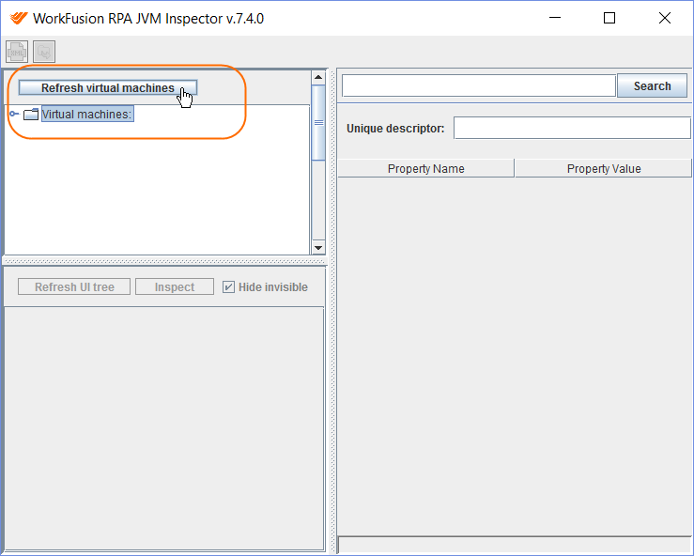Click the WorkFusion logo in title bar
Viewport: 694px width, 556px height.
pos(19,18)
